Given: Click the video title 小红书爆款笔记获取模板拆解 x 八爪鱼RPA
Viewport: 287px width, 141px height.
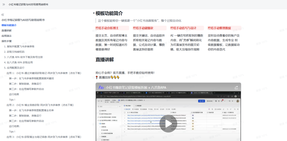Looking at the screenshot, I should click(136, 87).
